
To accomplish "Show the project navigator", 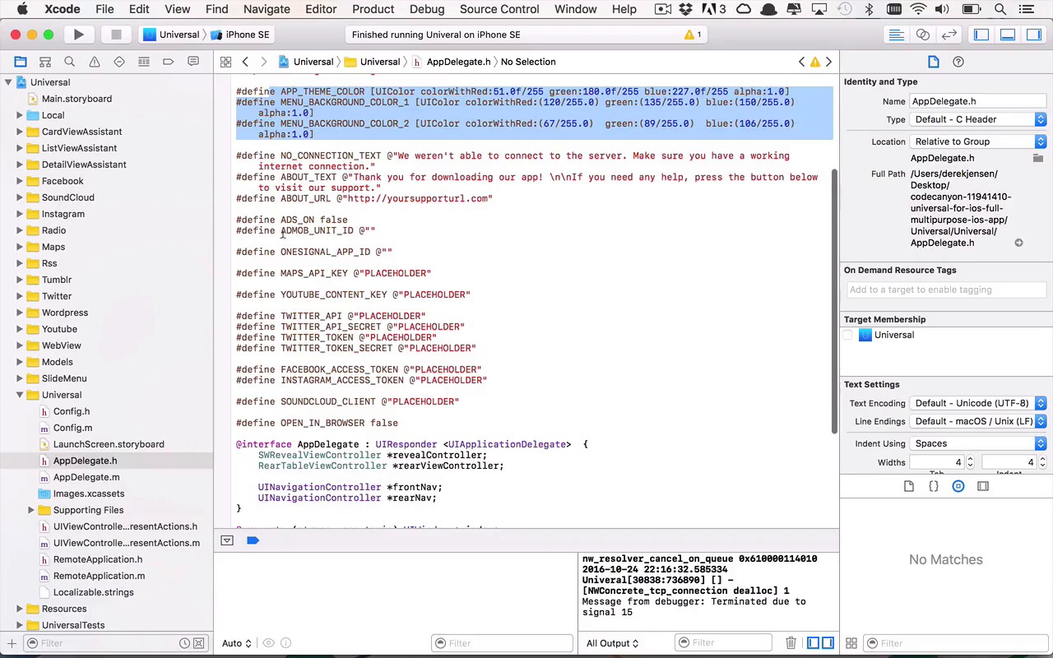I will click(x=21, y=62).
